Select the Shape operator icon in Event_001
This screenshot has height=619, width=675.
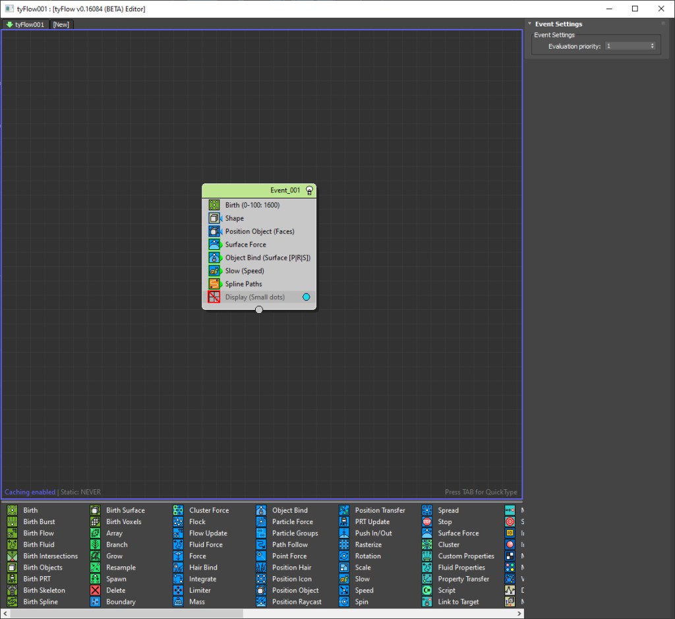214,218
